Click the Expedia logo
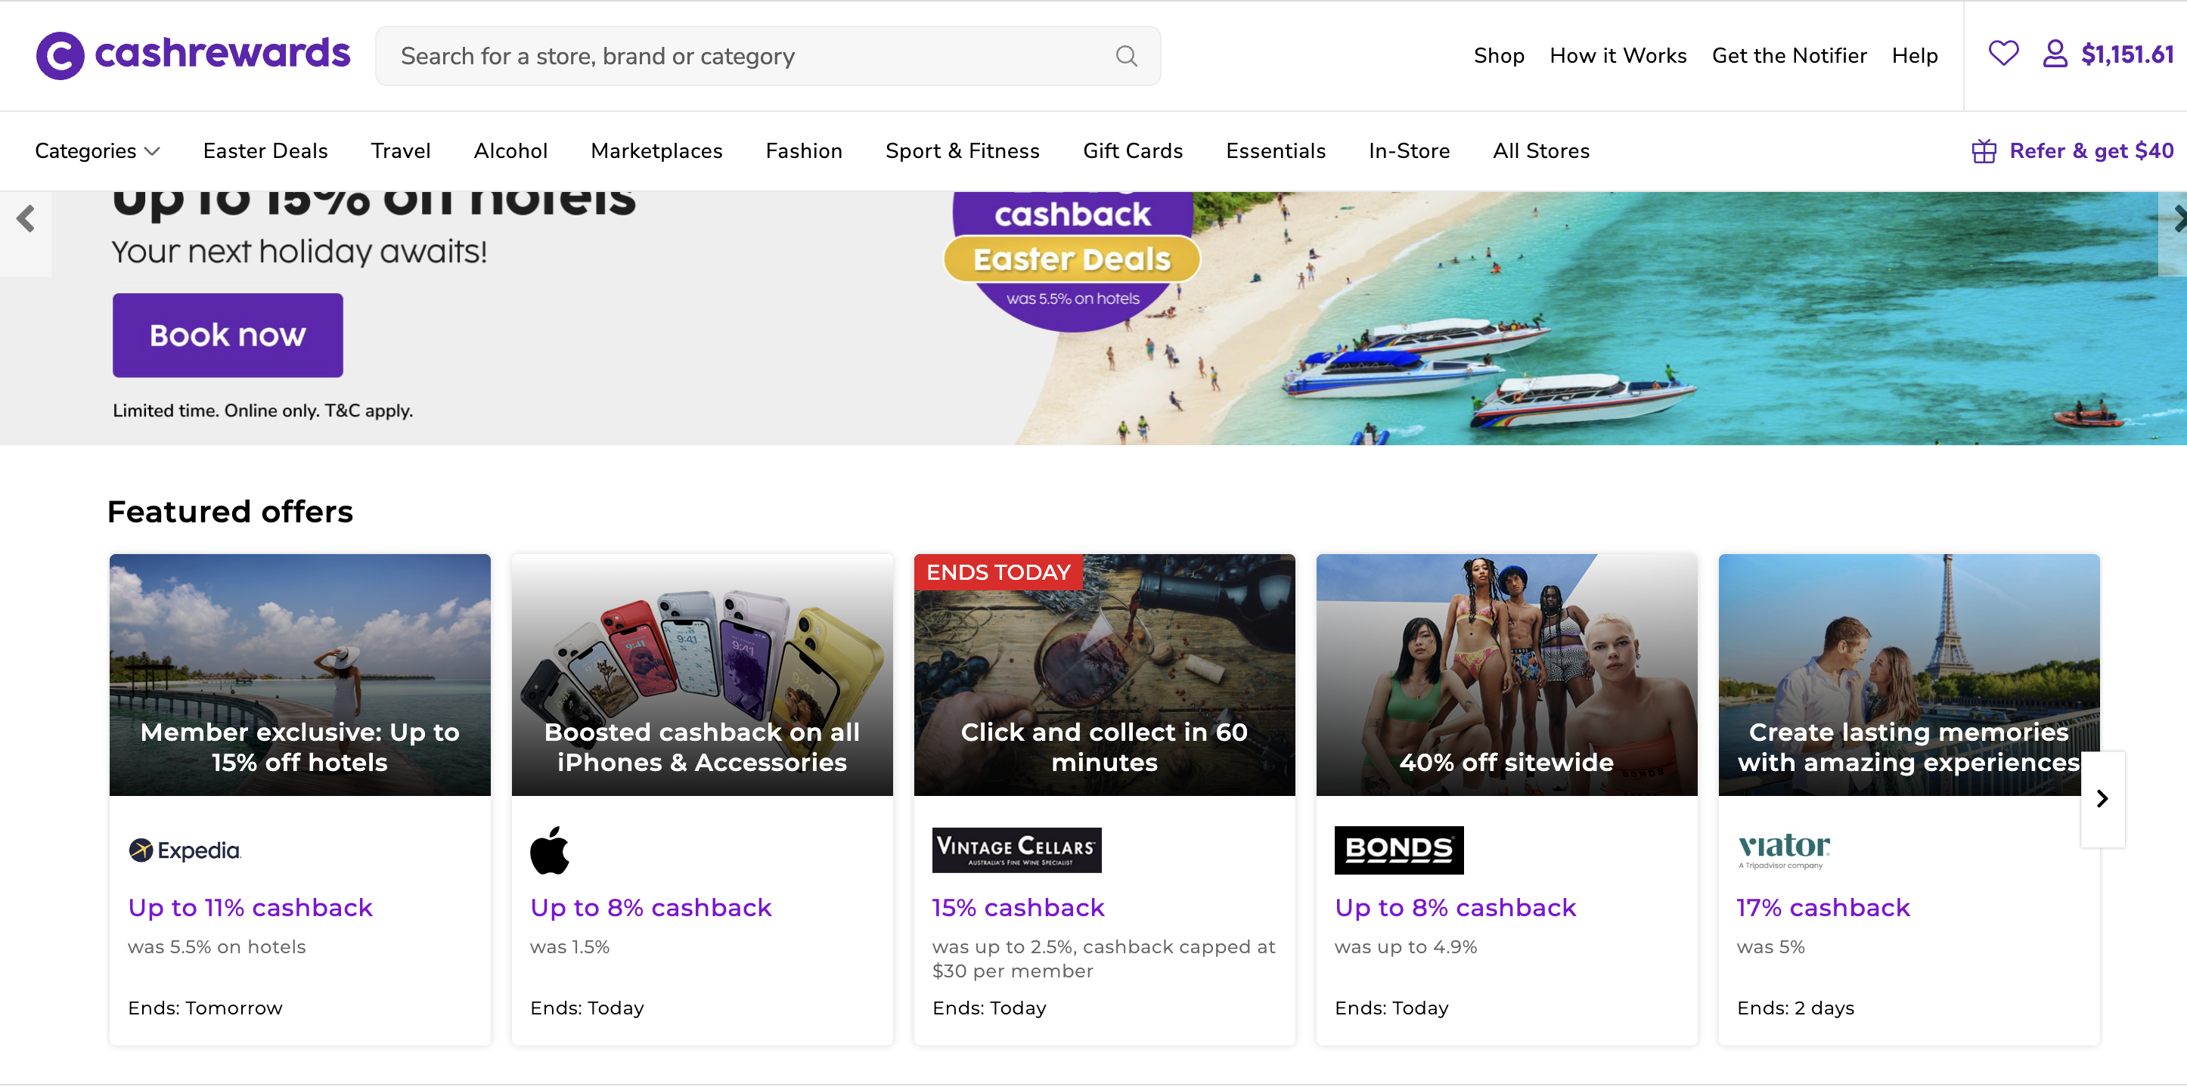 [185, 850]
